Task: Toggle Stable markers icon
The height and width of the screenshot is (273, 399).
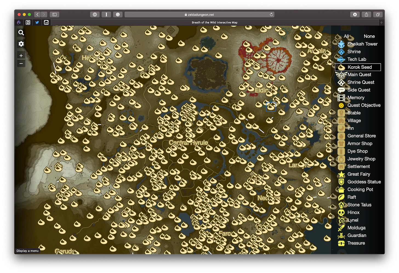Action: pos(341,113)
